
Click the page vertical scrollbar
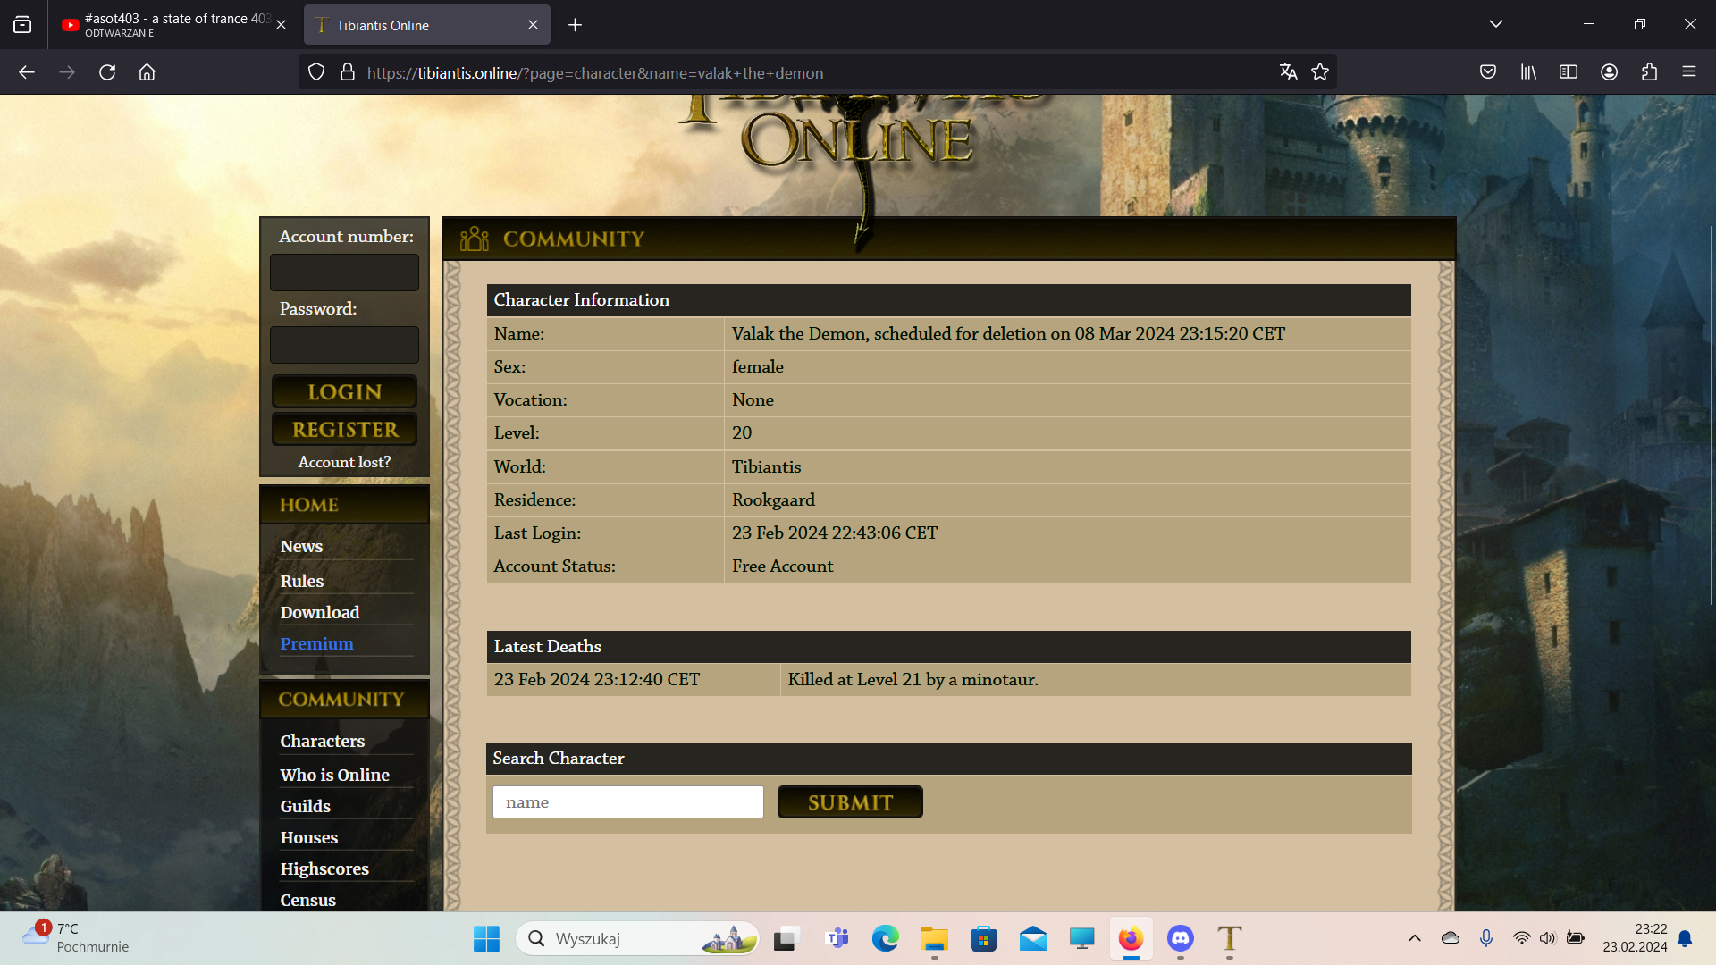click(x=1712, y=415)
